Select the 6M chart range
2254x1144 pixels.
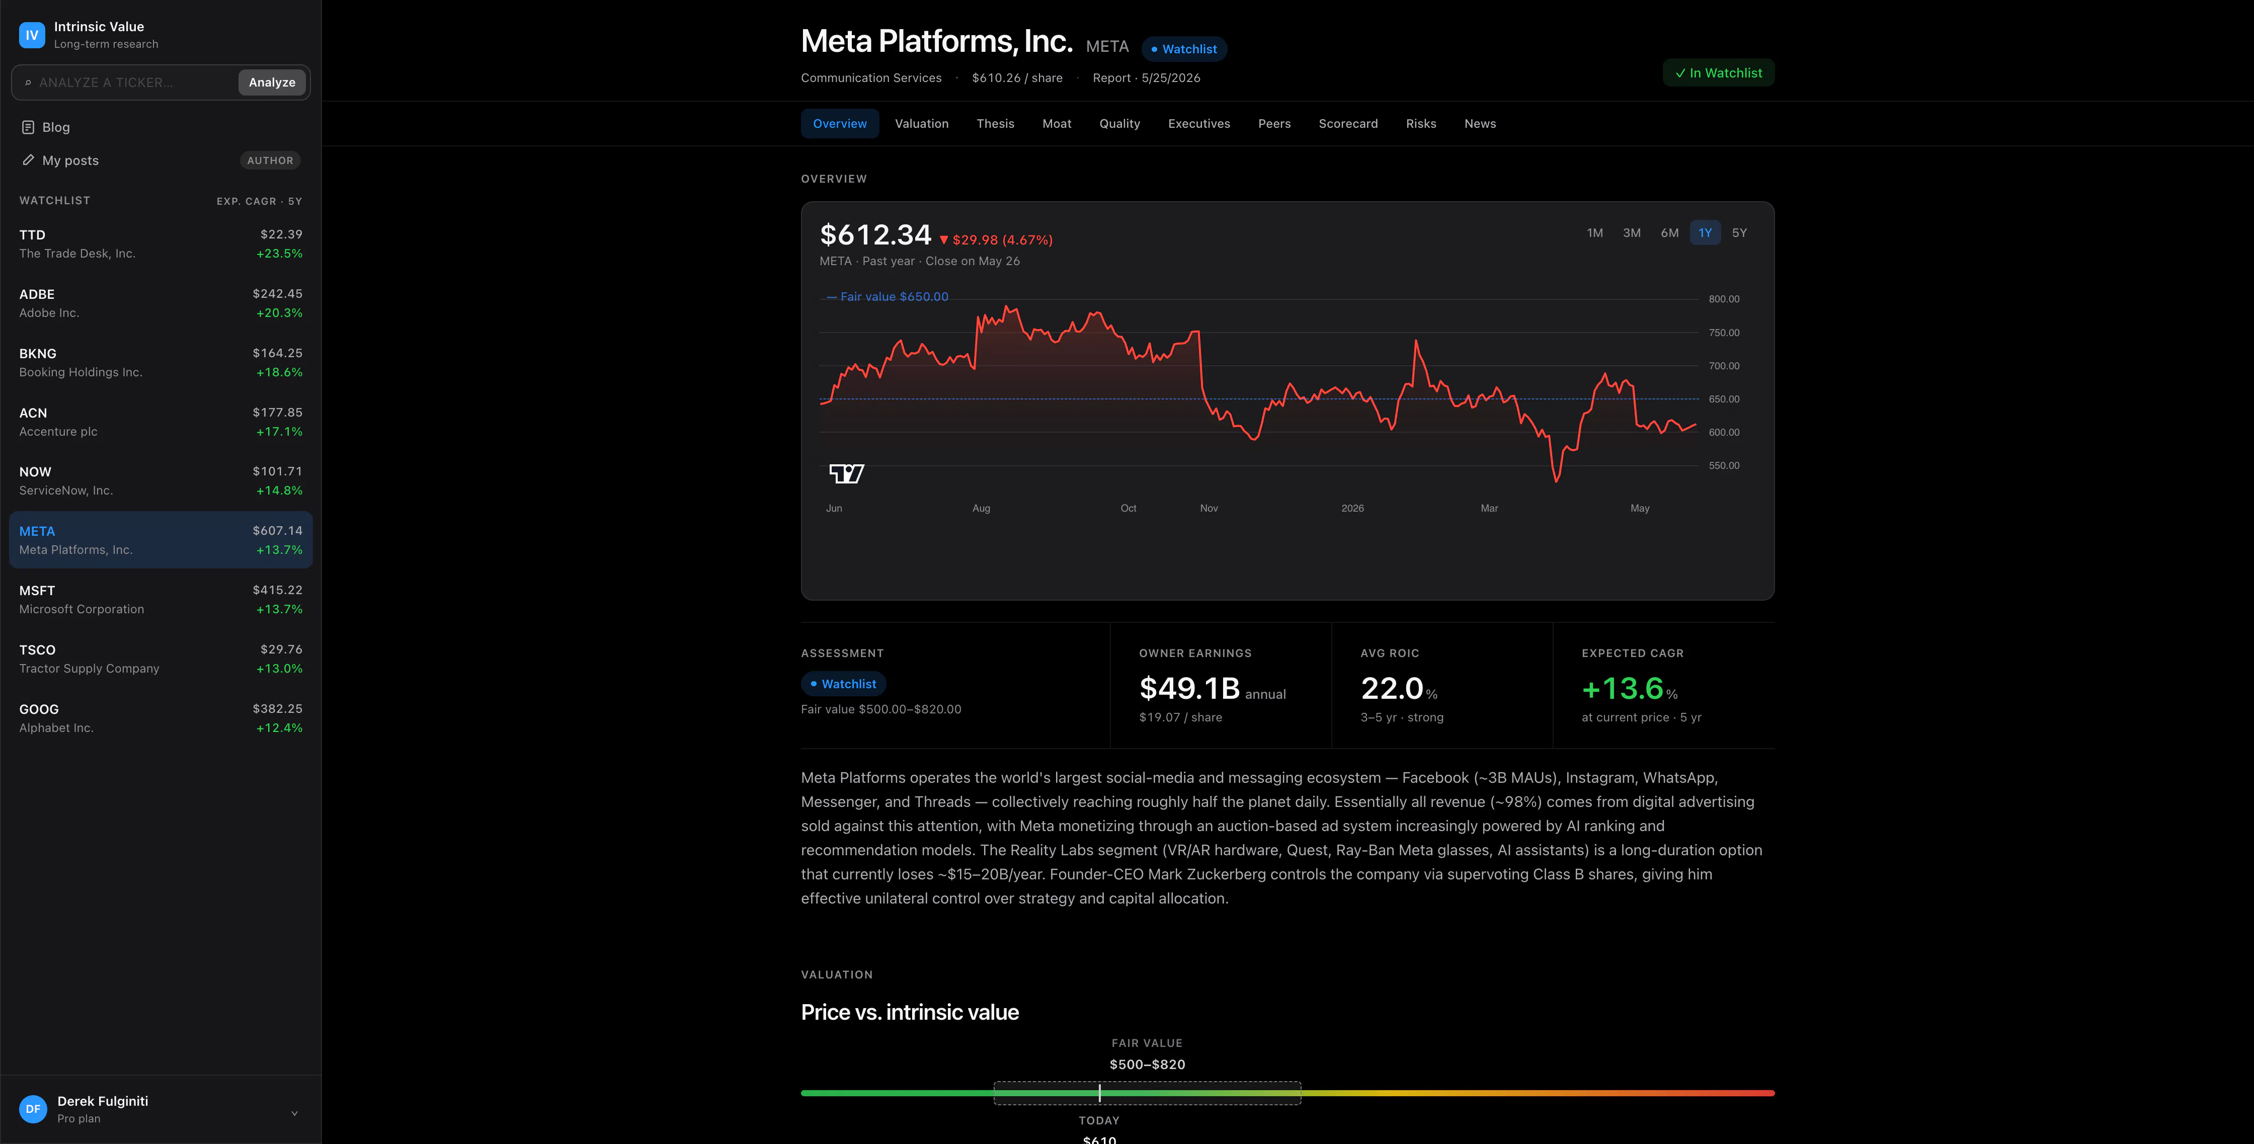1669,232
